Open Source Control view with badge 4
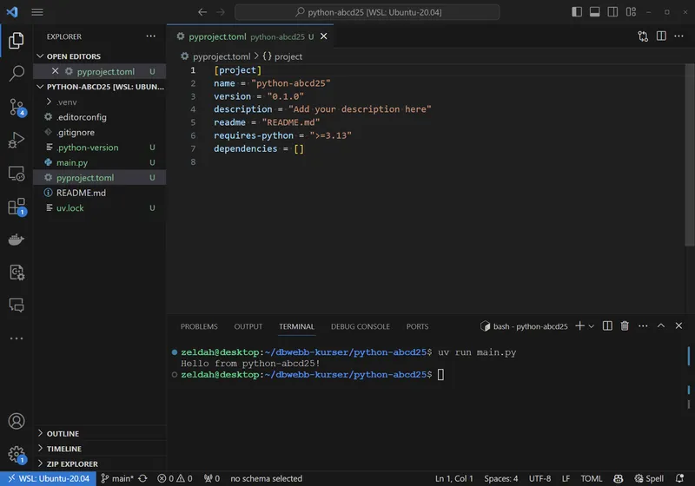 (x=17, y=107)
